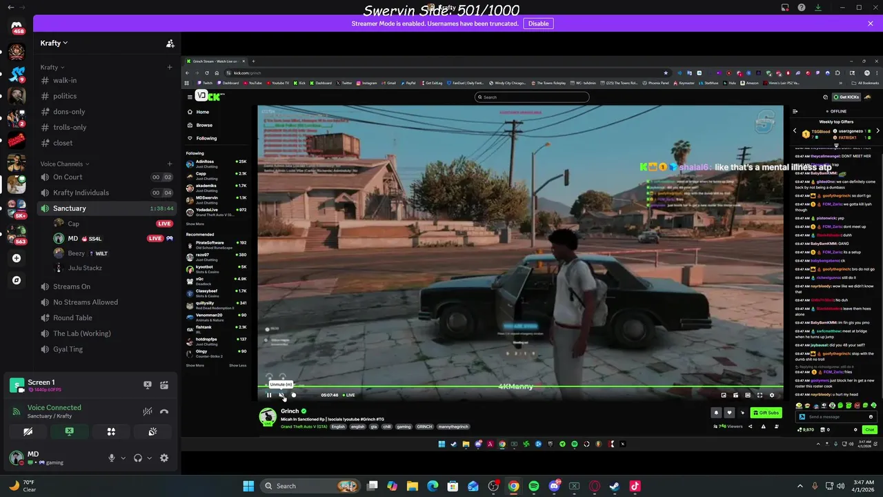Disconnect from voice with the hang-up icon
This screenshot has width=883, height=497.
click(x=164, y=411)
